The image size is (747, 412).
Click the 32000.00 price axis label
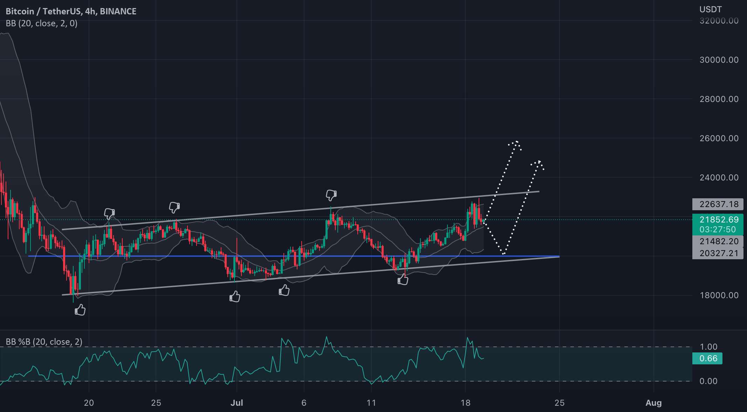tap(719, 21)
